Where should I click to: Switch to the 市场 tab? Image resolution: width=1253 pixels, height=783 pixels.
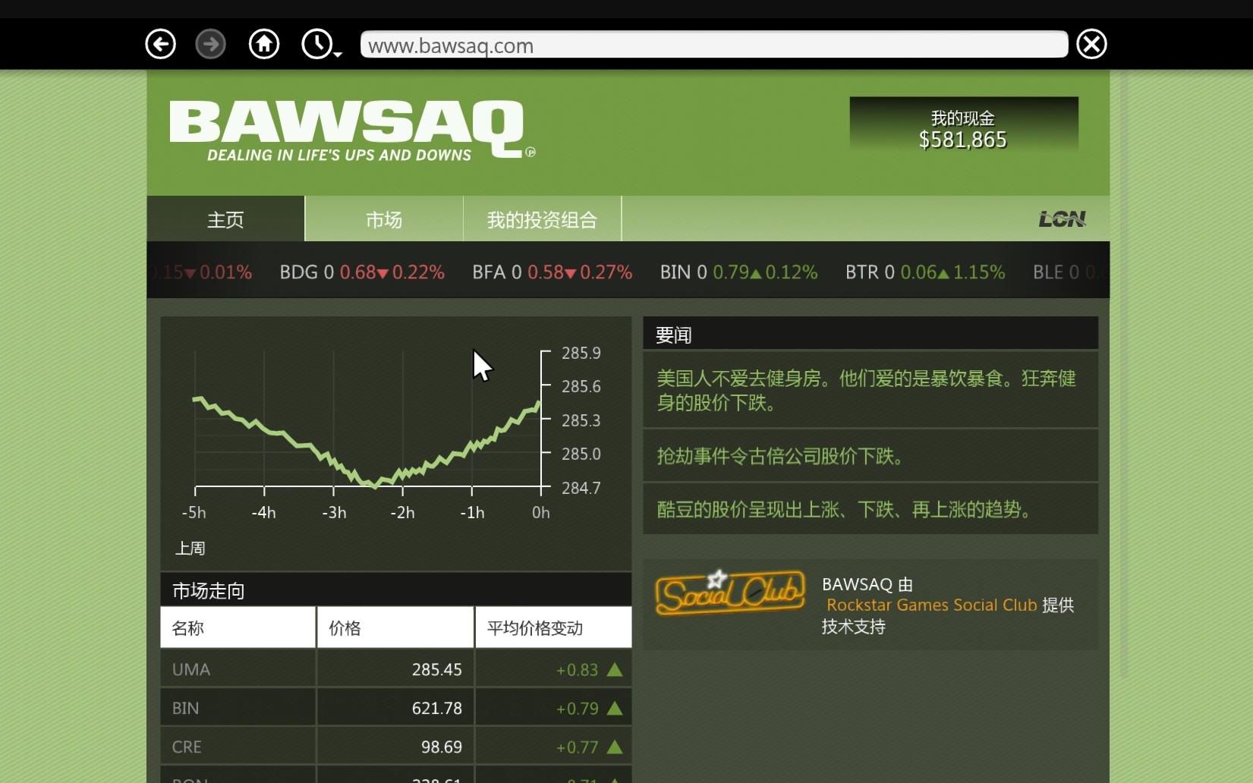384,219
